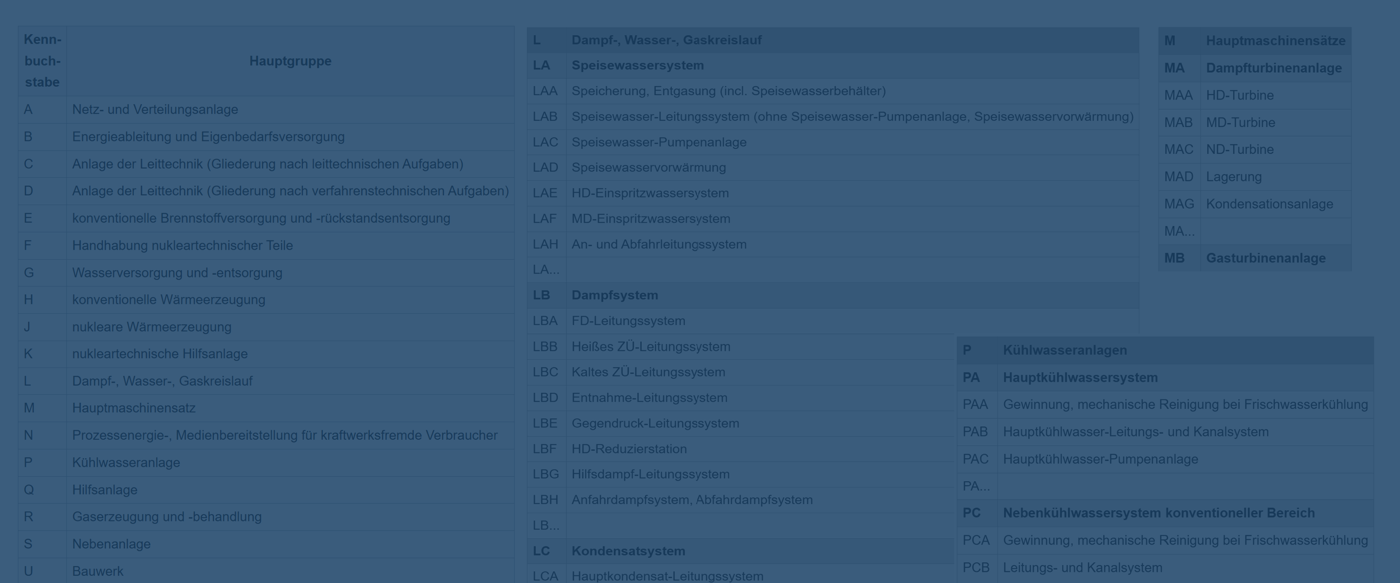Select 'Gaserzeugung und -behandlung' entry
This screenshot has height=583, width=1400.
click(x=167, y=517)
